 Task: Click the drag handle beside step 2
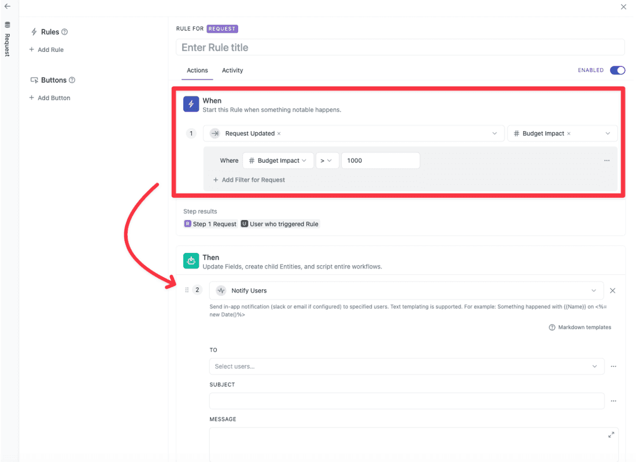click(x=187, y=290)
